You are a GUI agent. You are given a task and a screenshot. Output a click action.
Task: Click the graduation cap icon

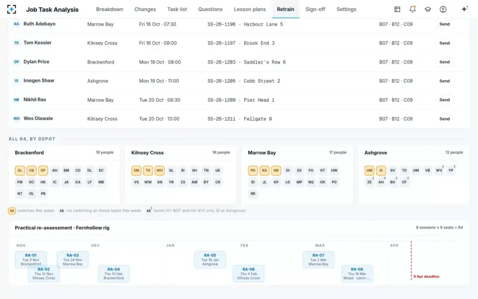click(x=428, y=9)
